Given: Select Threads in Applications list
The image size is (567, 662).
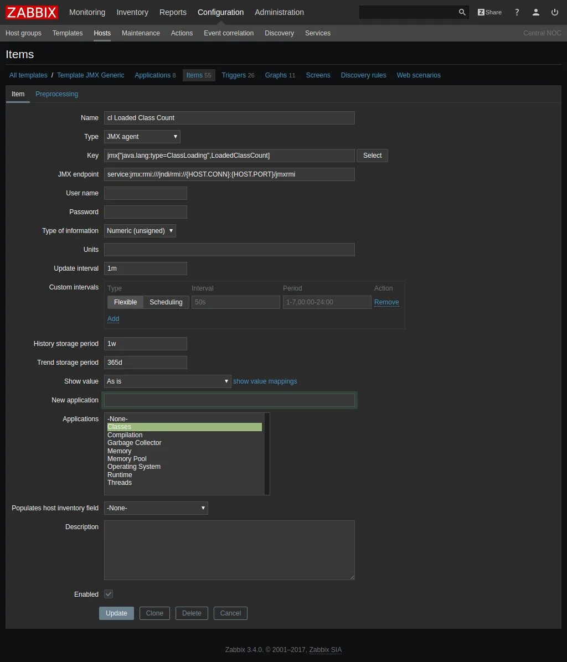Looking at the screenshot, I should tap(184, 483).
